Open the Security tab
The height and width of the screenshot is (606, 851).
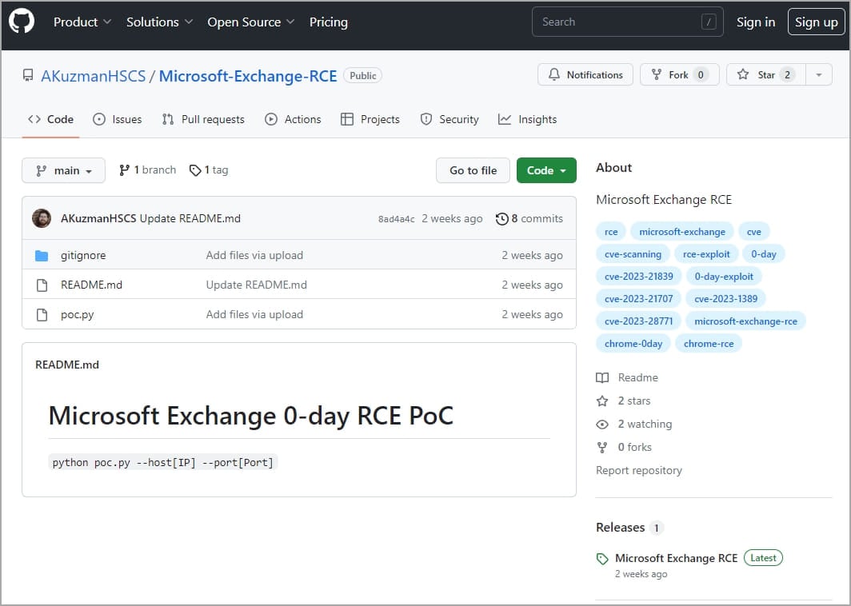pyautogui.click(x=449, y=119)
